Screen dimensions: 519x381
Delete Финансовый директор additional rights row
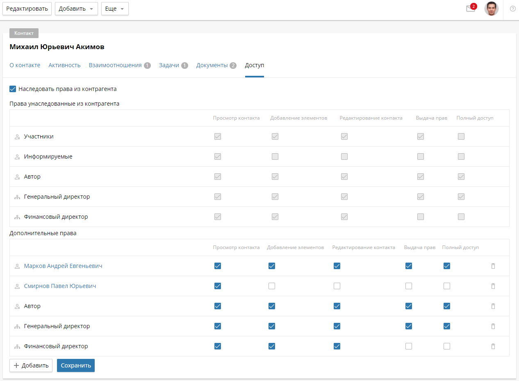point(493,346)
